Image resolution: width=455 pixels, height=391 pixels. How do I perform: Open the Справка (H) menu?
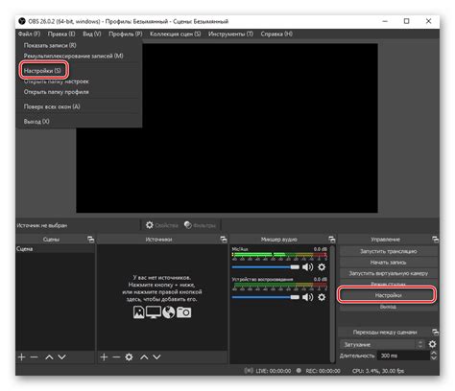coord(276,34)
